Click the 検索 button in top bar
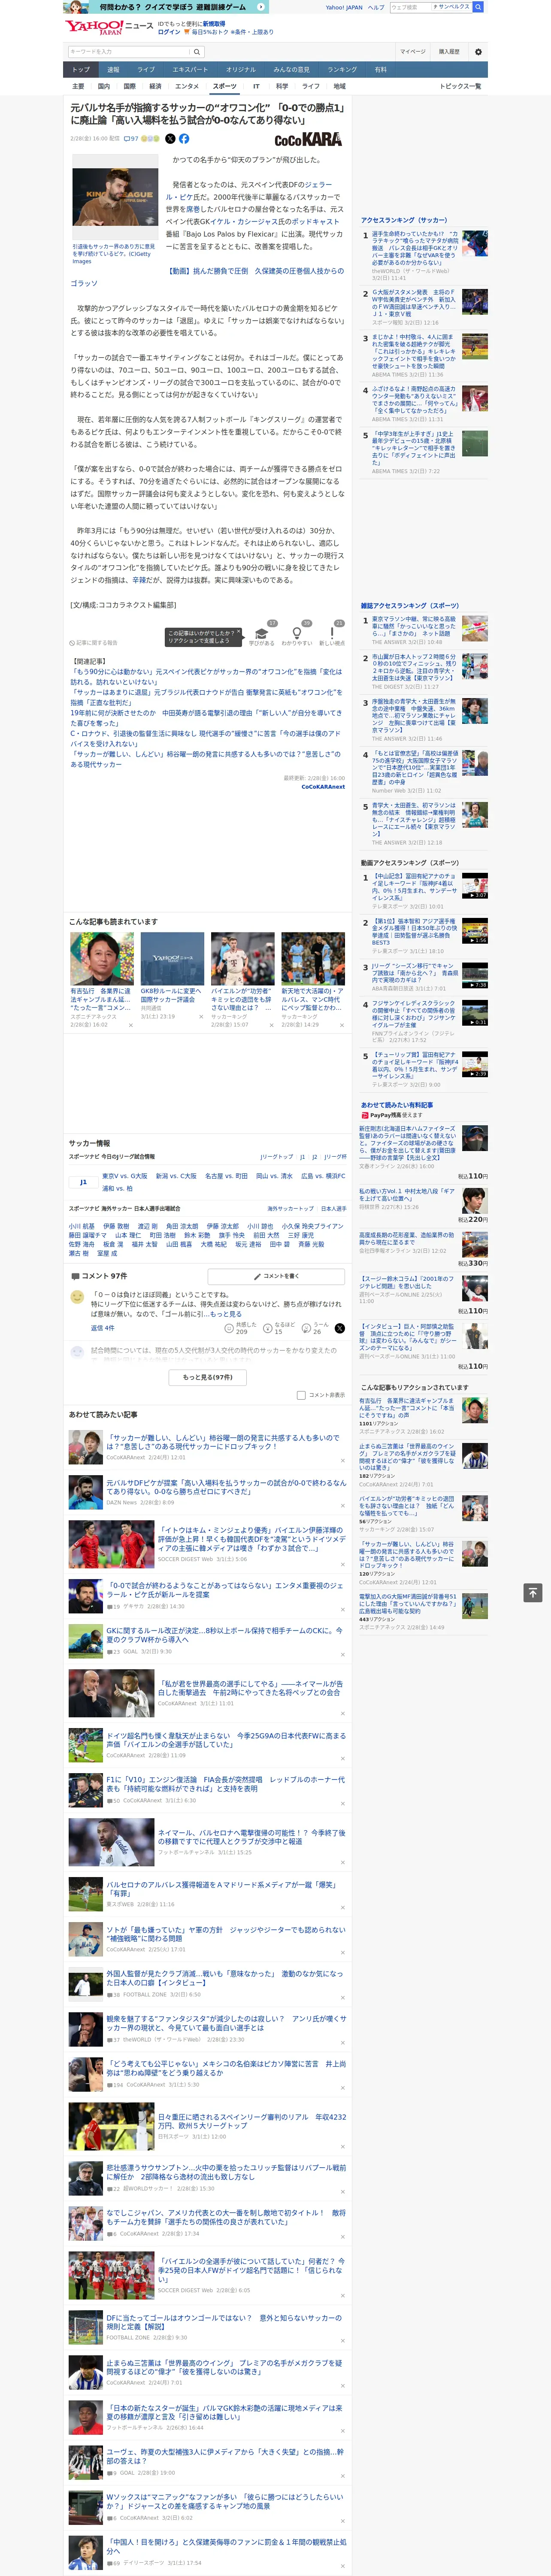This screenshot has width=551, height=2576. pos(478,7)
